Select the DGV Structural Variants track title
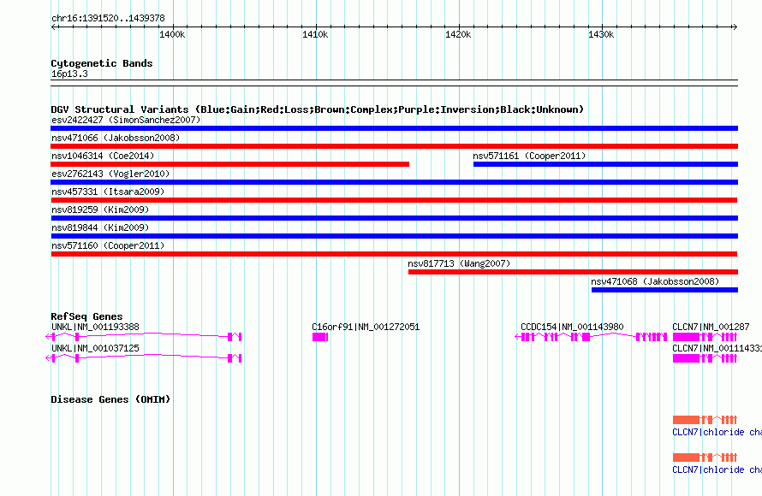The height and width of the screenshot is (496, 762). (318, 109)
